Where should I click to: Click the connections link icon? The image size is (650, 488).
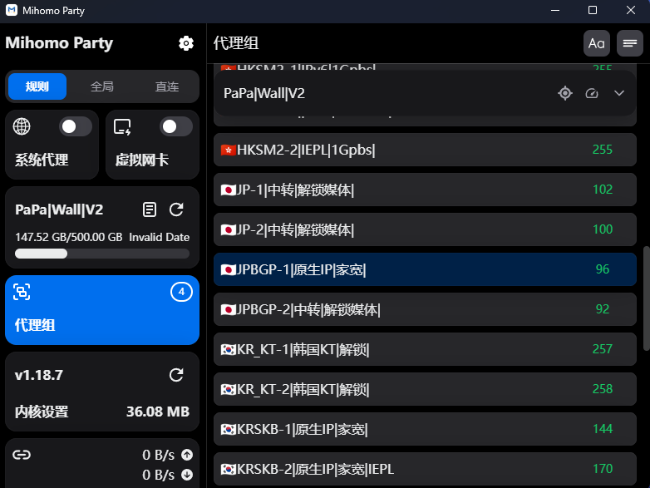(22, 455)
